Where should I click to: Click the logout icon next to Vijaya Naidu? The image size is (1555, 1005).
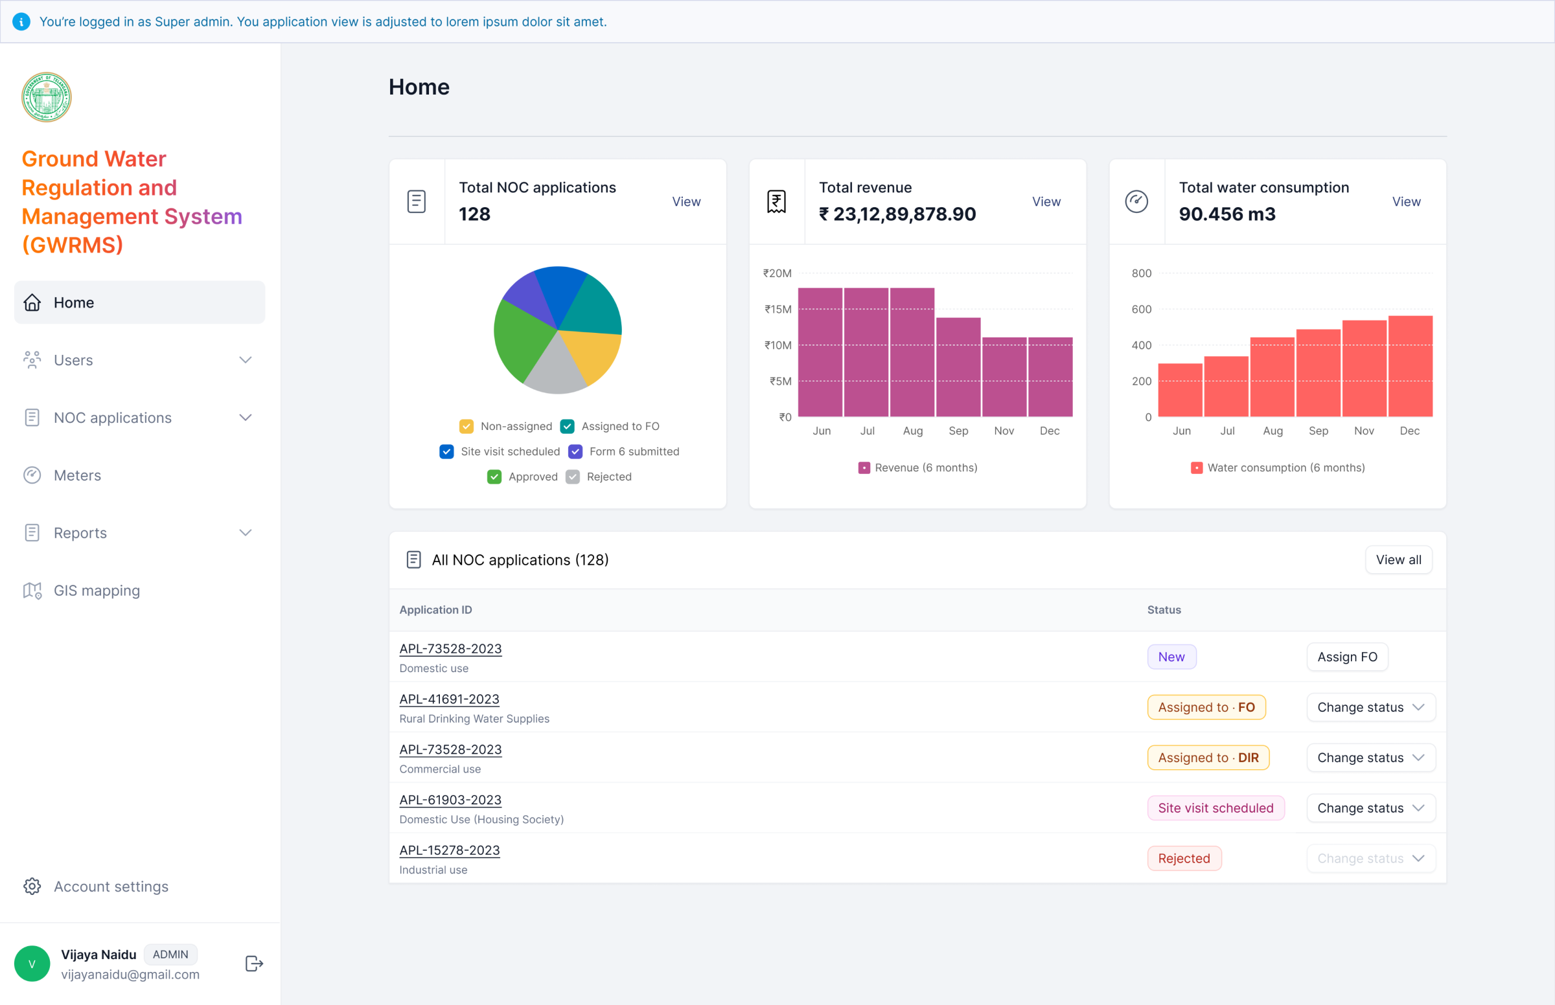point(254,964)
